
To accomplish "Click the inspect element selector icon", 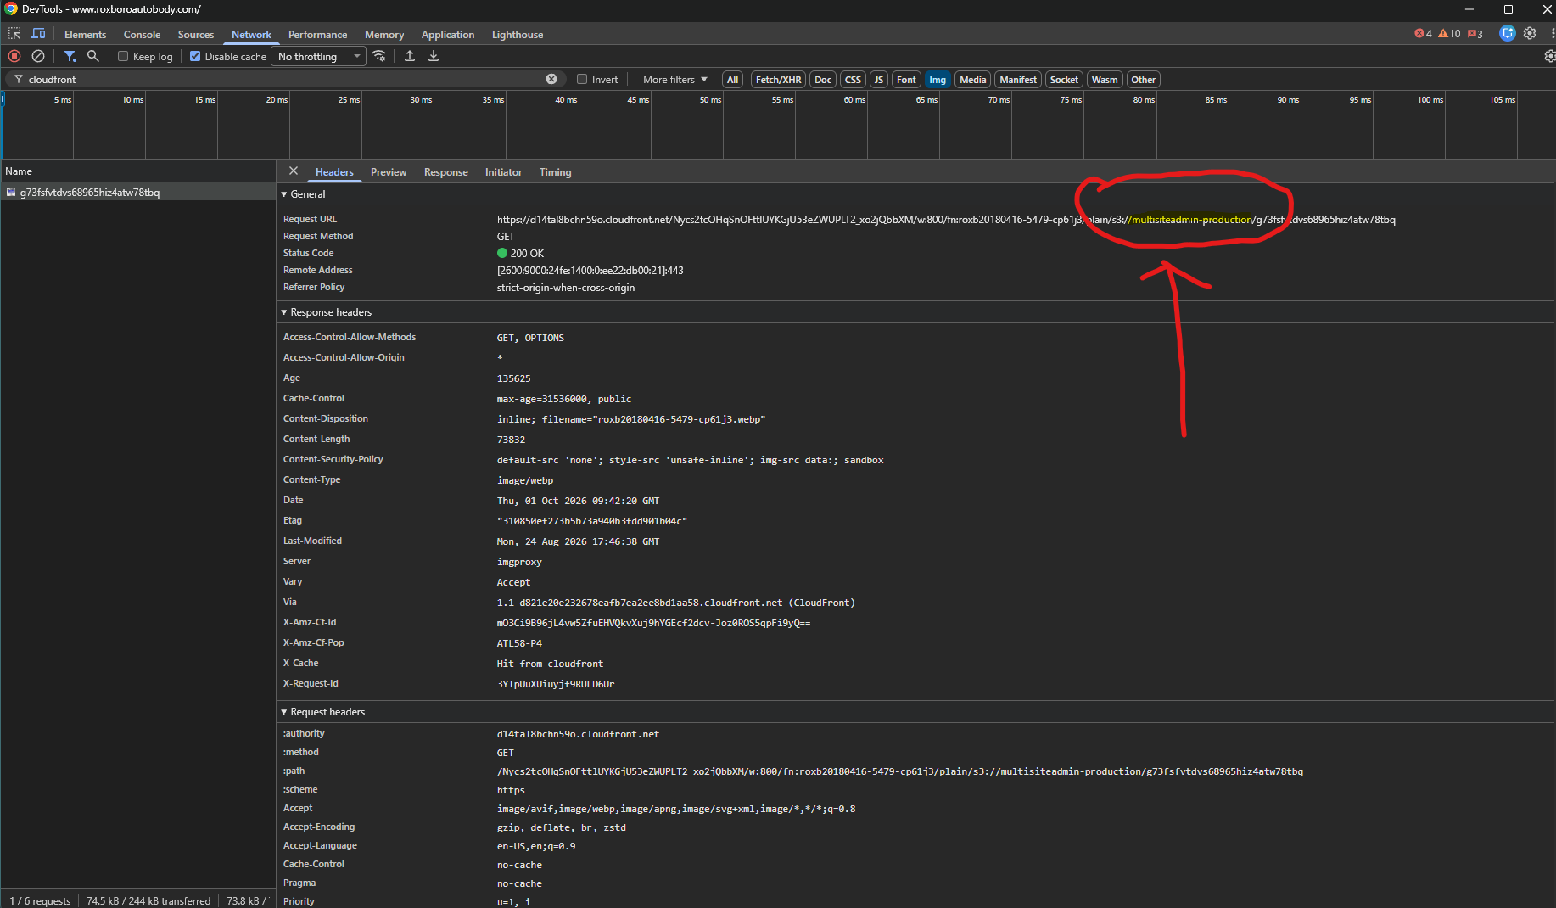I will click(14, 34).
